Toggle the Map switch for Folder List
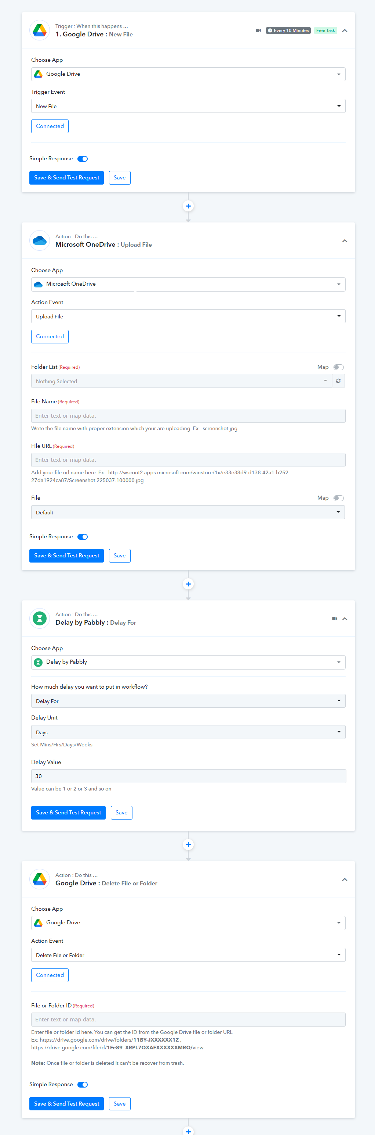375x1135 pixels. coord(339,367)
